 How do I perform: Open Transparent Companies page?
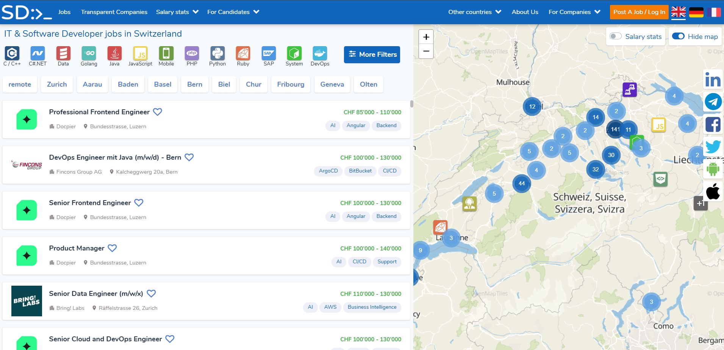(114, 12)
